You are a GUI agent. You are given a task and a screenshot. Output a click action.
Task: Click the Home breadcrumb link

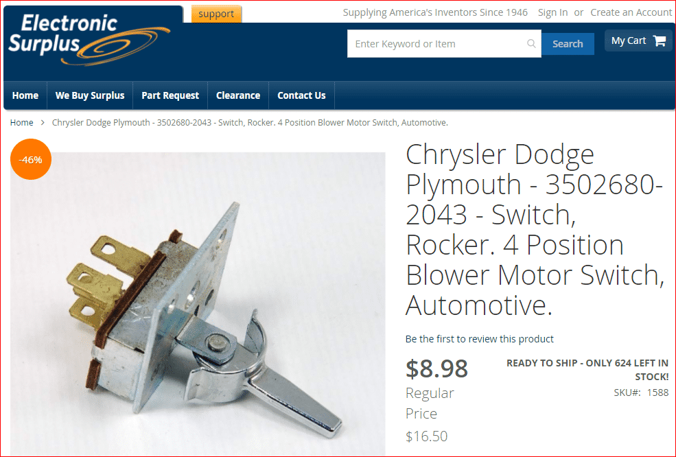pyautogui.click(x=21, y=122)
